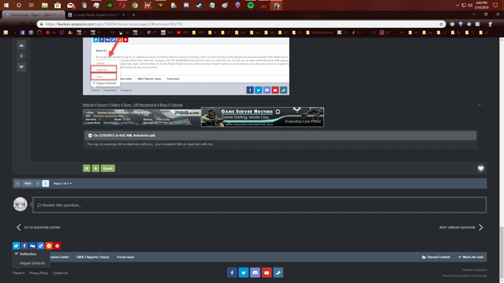Expand the Theme dropdown in footer

[18, 273]
